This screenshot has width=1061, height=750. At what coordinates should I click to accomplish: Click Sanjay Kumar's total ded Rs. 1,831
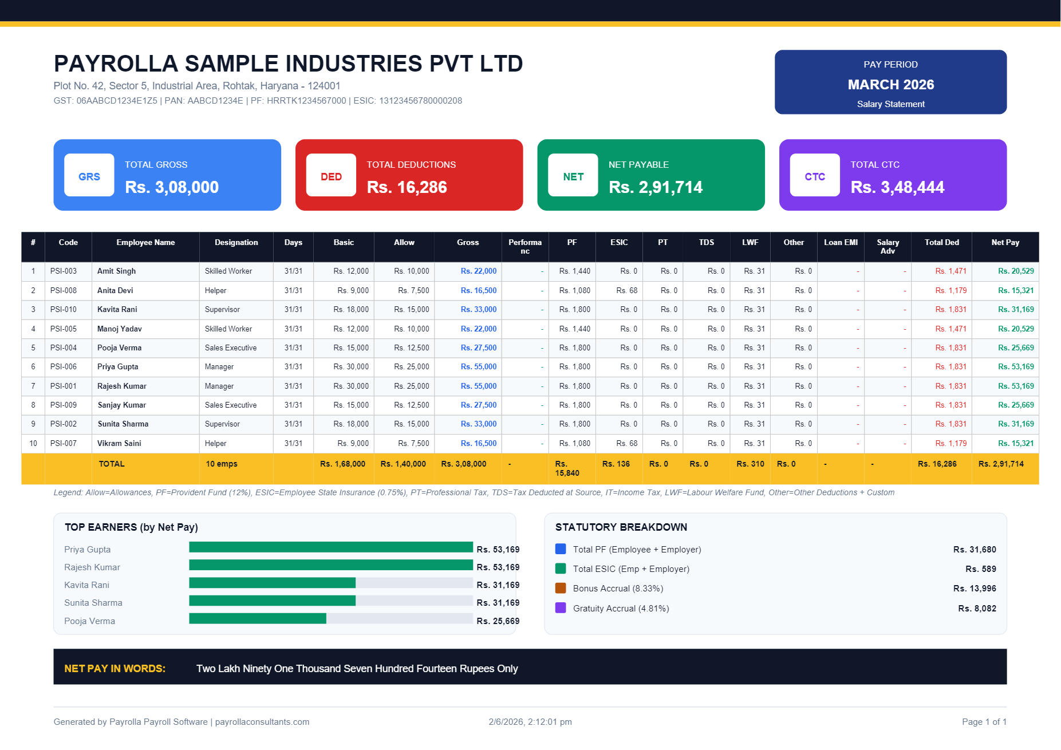pyautogui.click(x=951, y=405)
